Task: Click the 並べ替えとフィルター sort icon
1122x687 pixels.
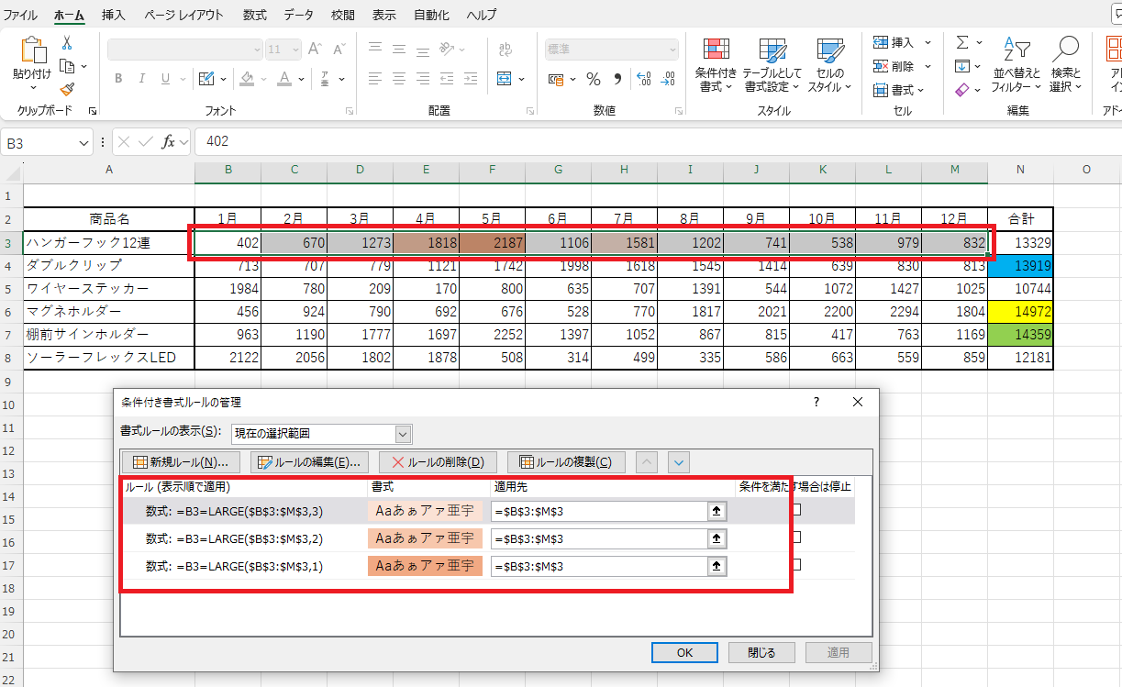Action: coord(1017,48)
